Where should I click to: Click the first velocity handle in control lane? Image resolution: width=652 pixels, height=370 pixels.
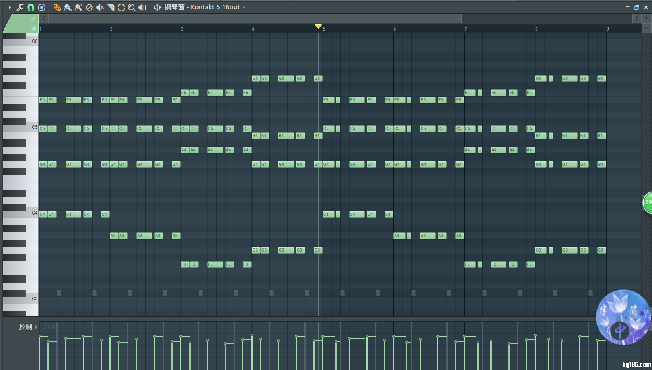[x=40, y=337]
